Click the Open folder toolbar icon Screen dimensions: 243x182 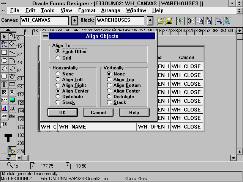point(161,20)
